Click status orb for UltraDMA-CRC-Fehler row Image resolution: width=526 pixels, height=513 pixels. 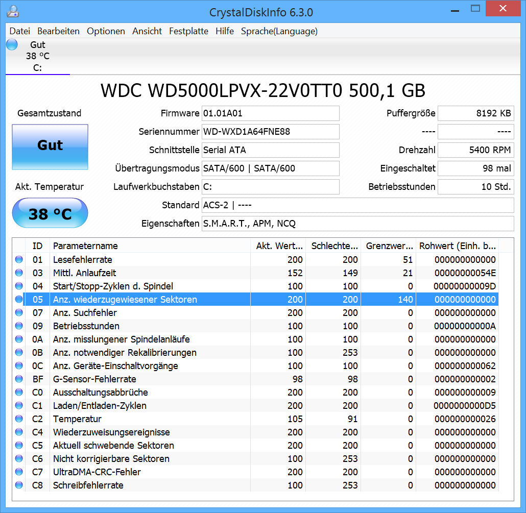[x=19, y=472]
